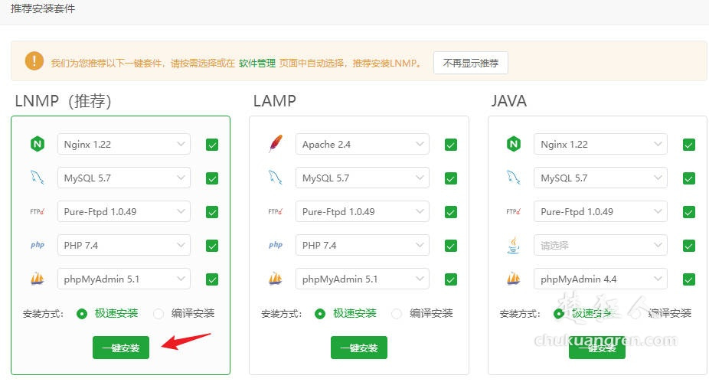The height and width of the screenshot is (382, 709).
Task: Open the PHP 7.4 version dropdown in LNMP
Action: click(x=123, y=245)
